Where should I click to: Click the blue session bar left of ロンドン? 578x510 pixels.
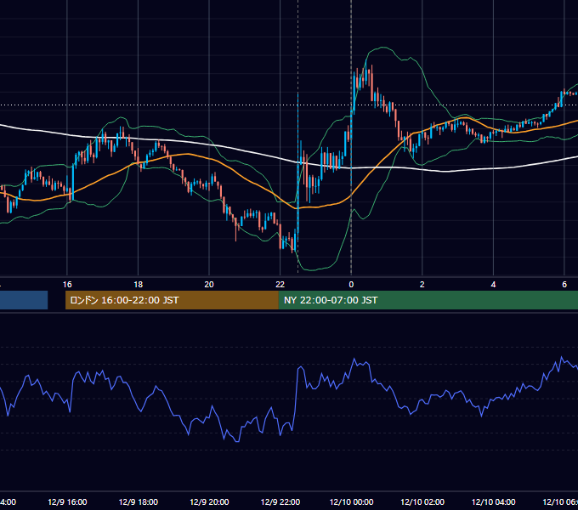tap(24, 300)
